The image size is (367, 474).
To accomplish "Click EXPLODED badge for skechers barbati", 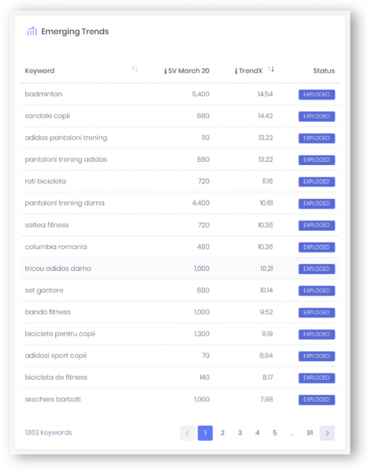I will pos(316,400).
